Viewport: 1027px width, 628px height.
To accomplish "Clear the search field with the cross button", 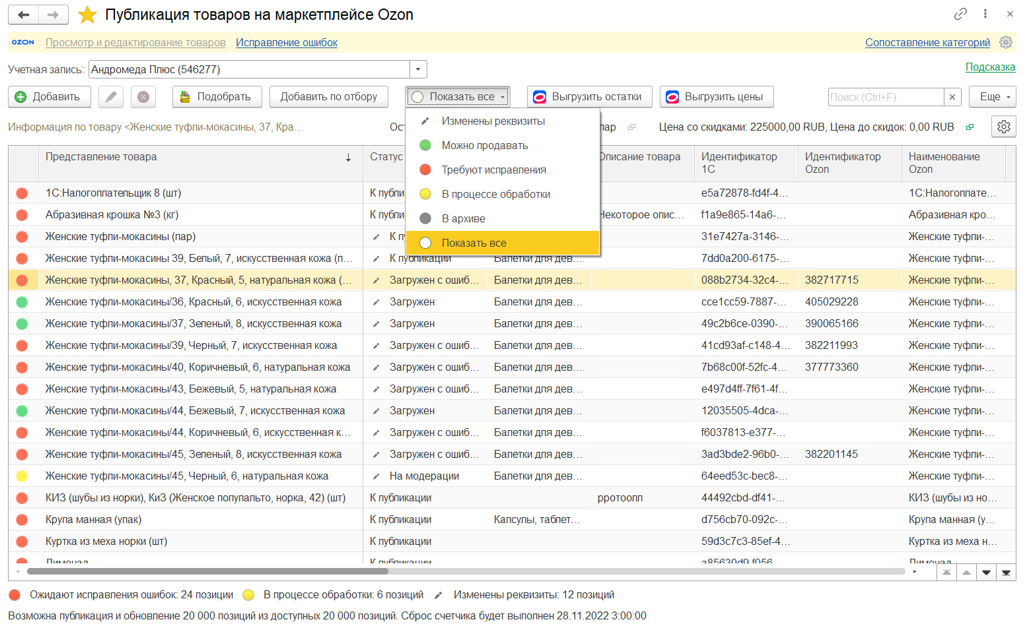I will (x=952, y=97).
